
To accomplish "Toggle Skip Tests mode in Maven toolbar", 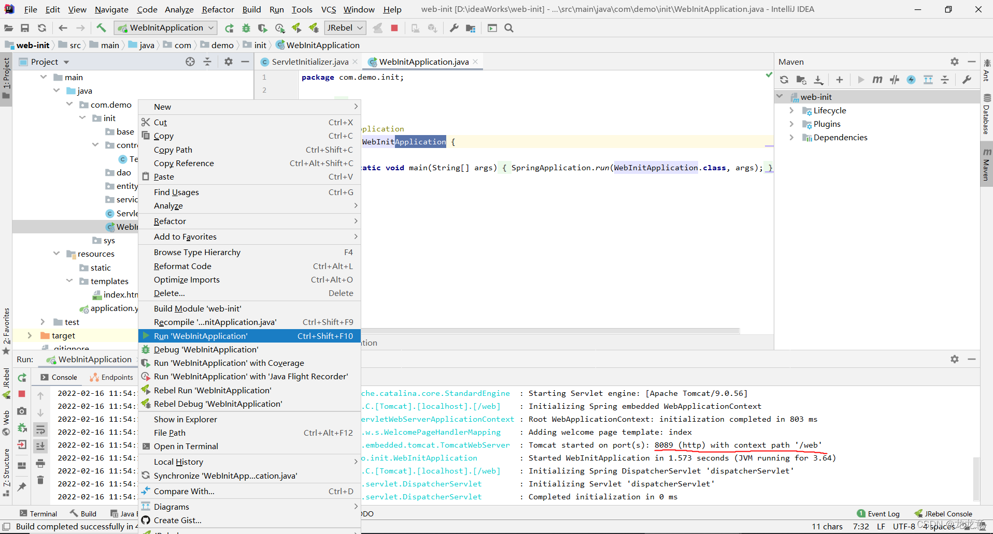I will point(911,80).
